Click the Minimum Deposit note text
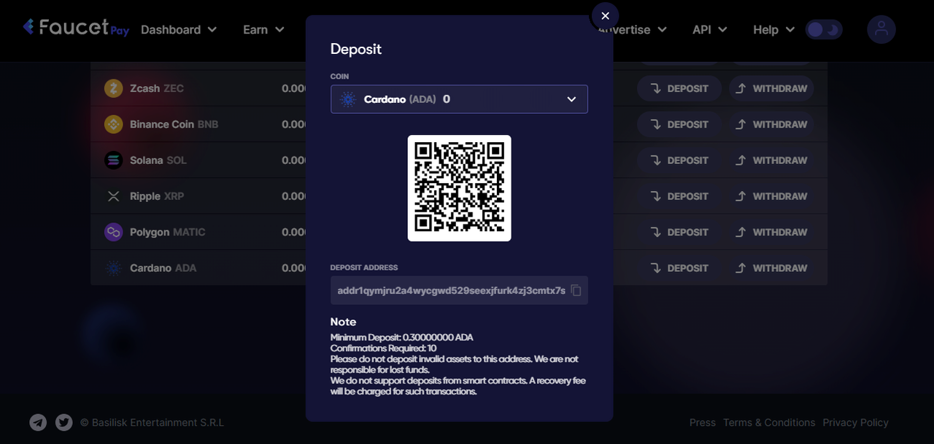 [x=402, y=338]
